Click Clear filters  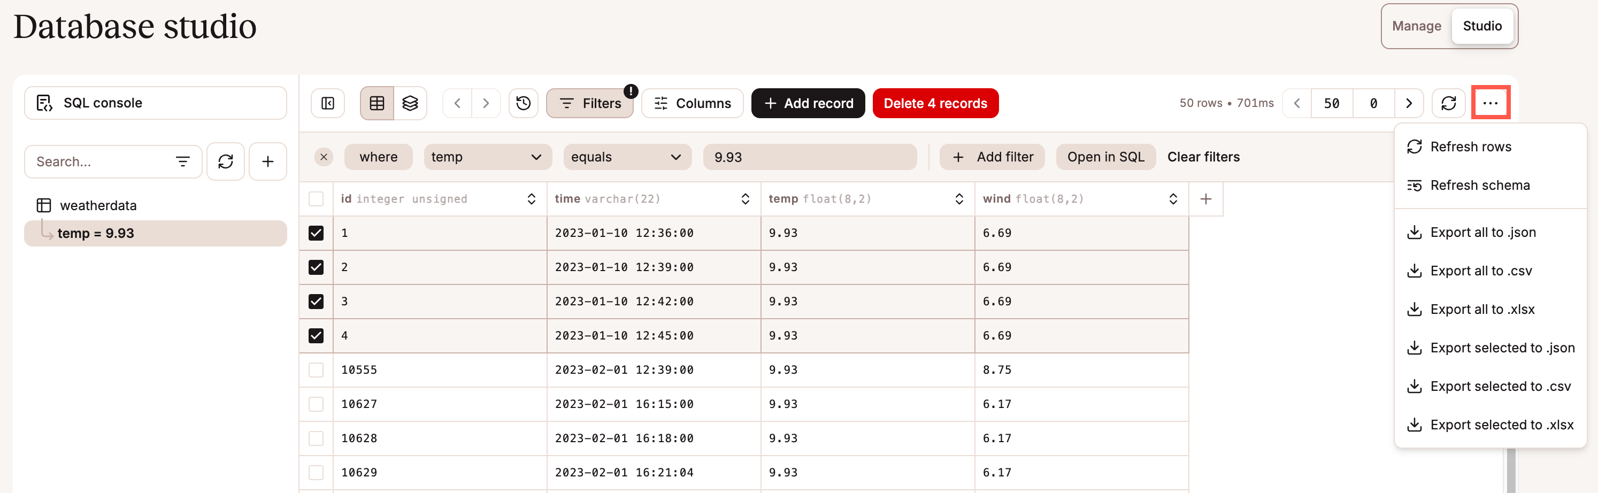(x=1203, y=157)
